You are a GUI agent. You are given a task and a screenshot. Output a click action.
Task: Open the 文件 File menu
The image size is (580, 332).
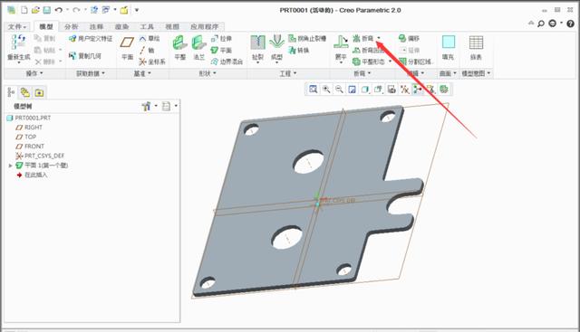[x=17, y=26]
